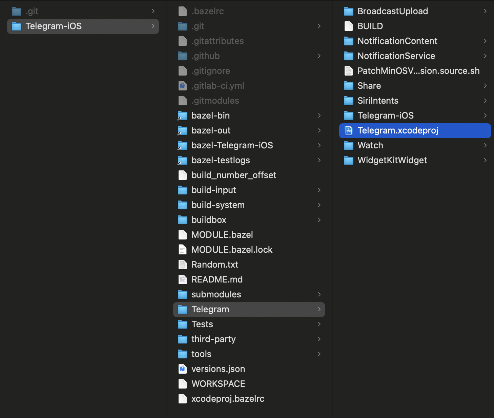The width and height of the screenshot is (494, 418).
Task: Click the README.md document icon
Action: [183, 279]
